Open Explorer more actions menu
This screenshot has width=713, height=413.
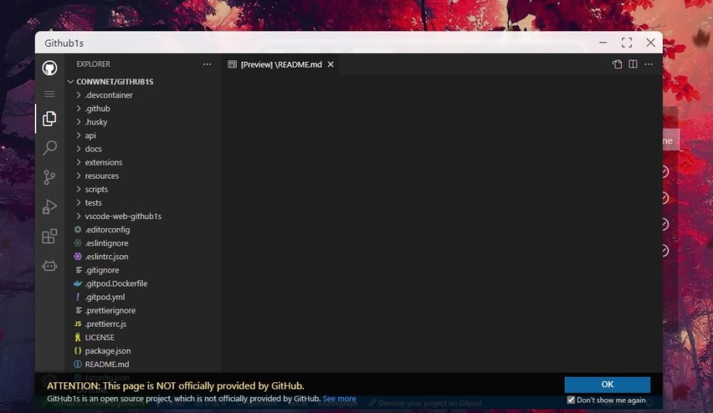click(207, 65)
